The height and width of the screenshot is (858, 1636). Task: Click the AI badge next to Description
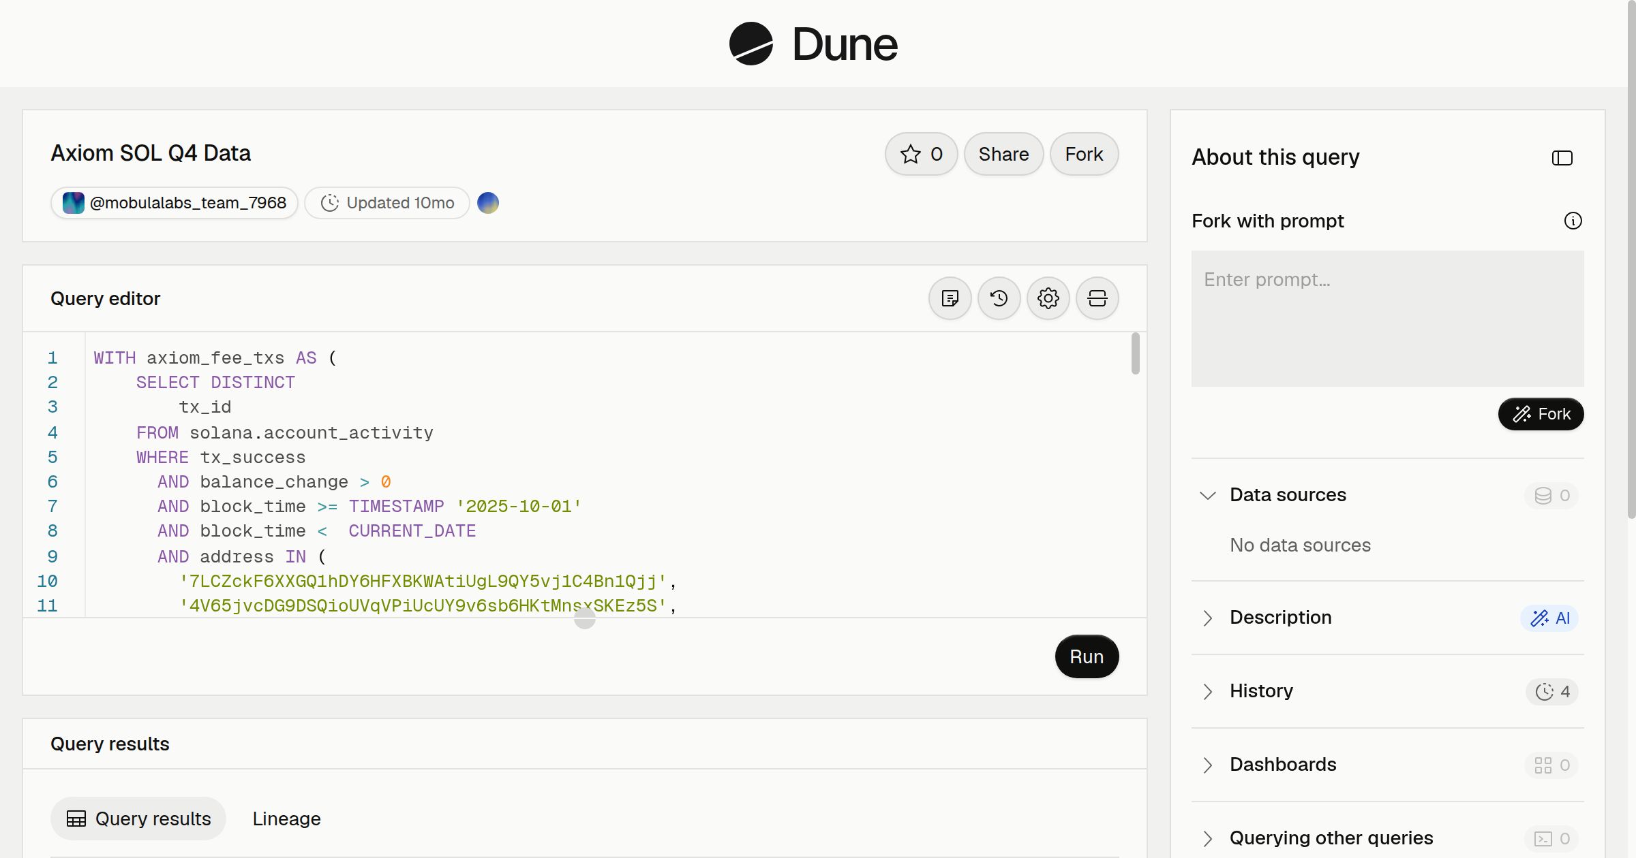coord(1549,618)
